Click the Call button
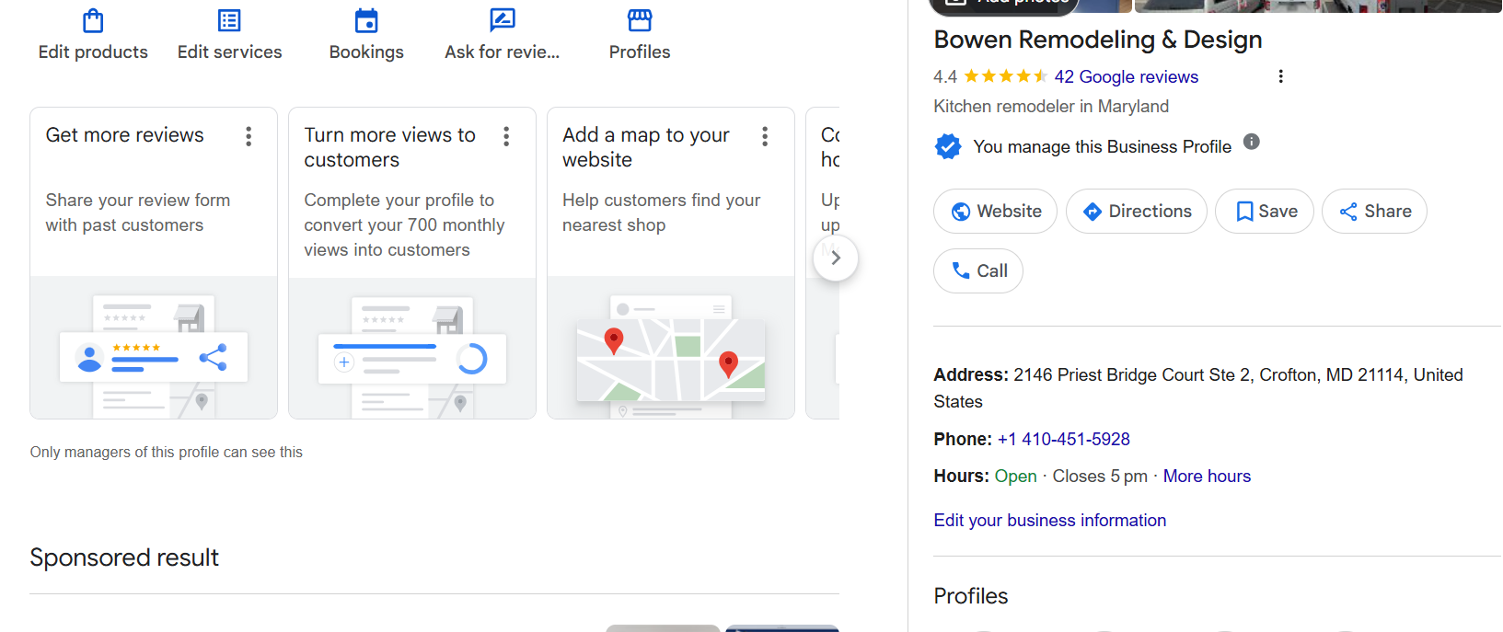This screenshot has width=1503, height=632. pos(978,271)
